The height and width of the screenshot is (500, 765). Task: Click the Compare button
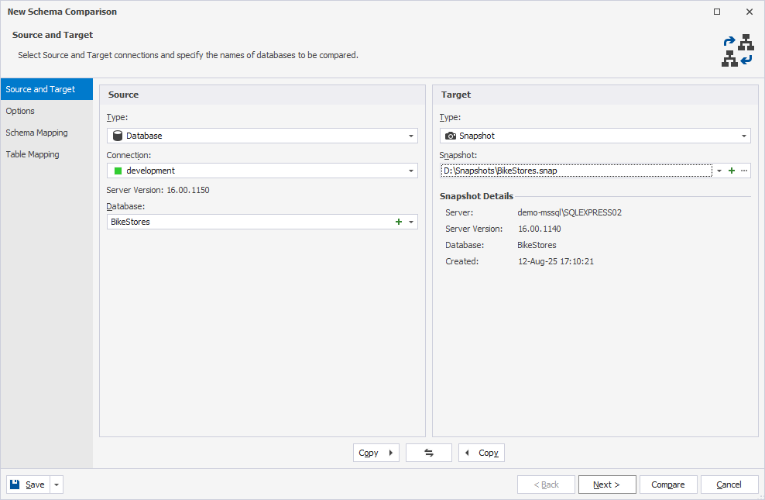(x=668, y=484)
